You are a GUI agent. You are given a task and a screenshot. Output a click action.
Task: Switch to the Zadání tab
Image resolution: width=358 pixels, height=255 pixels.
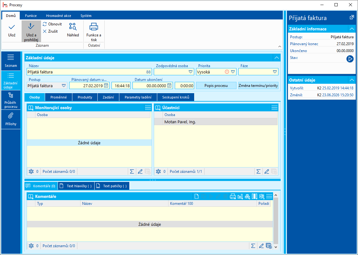(108, 97)
